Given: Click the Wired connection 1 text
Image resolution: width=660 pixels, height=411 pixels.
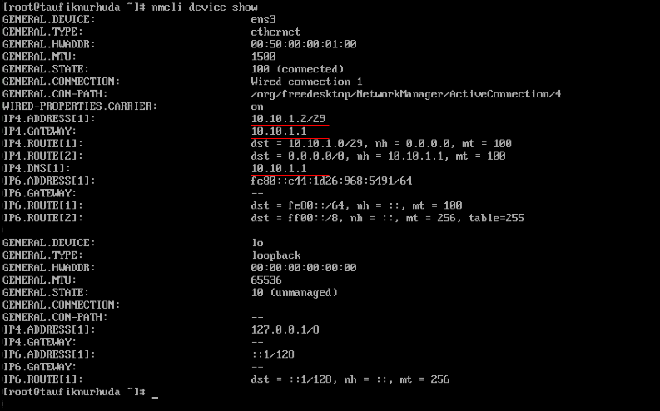Looking at the screenshot, I should [x=306, y=82].
